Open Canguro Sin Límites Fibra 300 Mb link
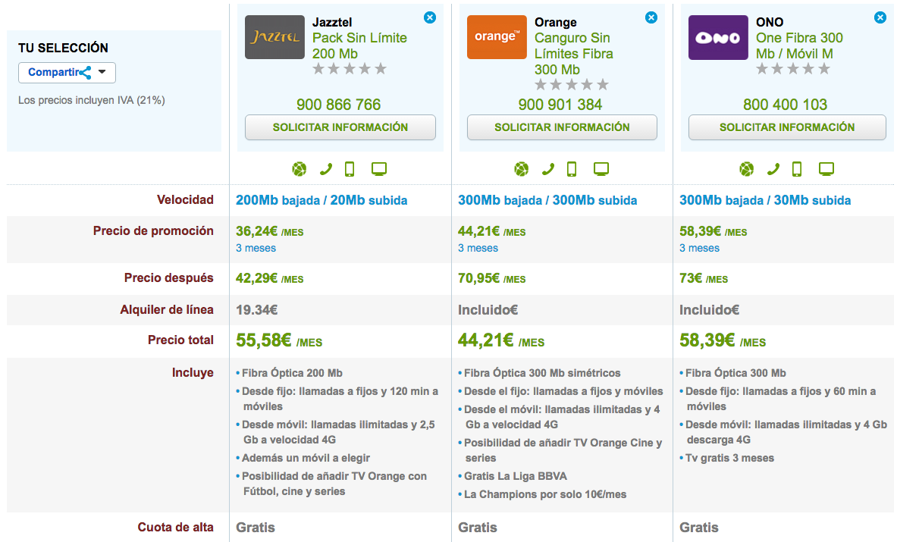This screenshot has height=542, width=897. point(574,54)
